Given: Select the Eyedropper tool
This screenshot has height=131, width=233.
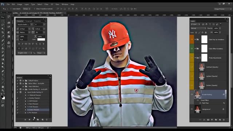Looking at the screenshot, I should click(3, 36).
